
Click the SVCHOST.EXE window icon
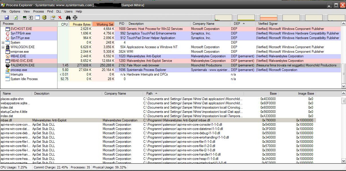coord(8,29)
